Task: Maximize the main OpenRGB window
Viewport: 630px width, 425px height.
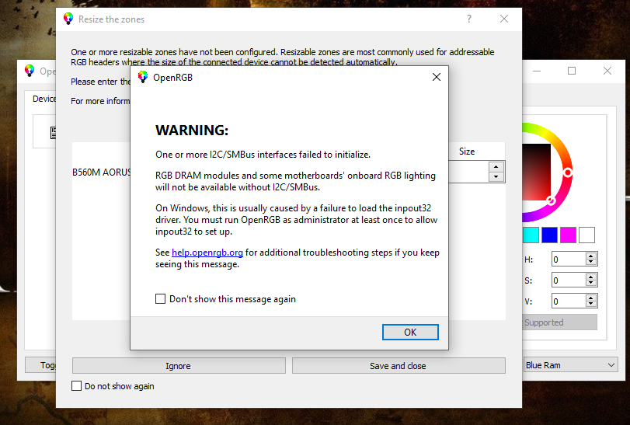Action: coord(571,71)
